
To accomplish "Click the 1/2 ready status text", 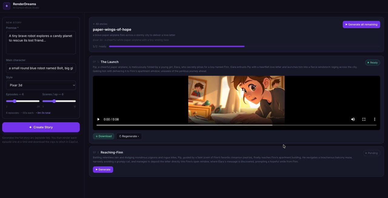I will 100,46.
